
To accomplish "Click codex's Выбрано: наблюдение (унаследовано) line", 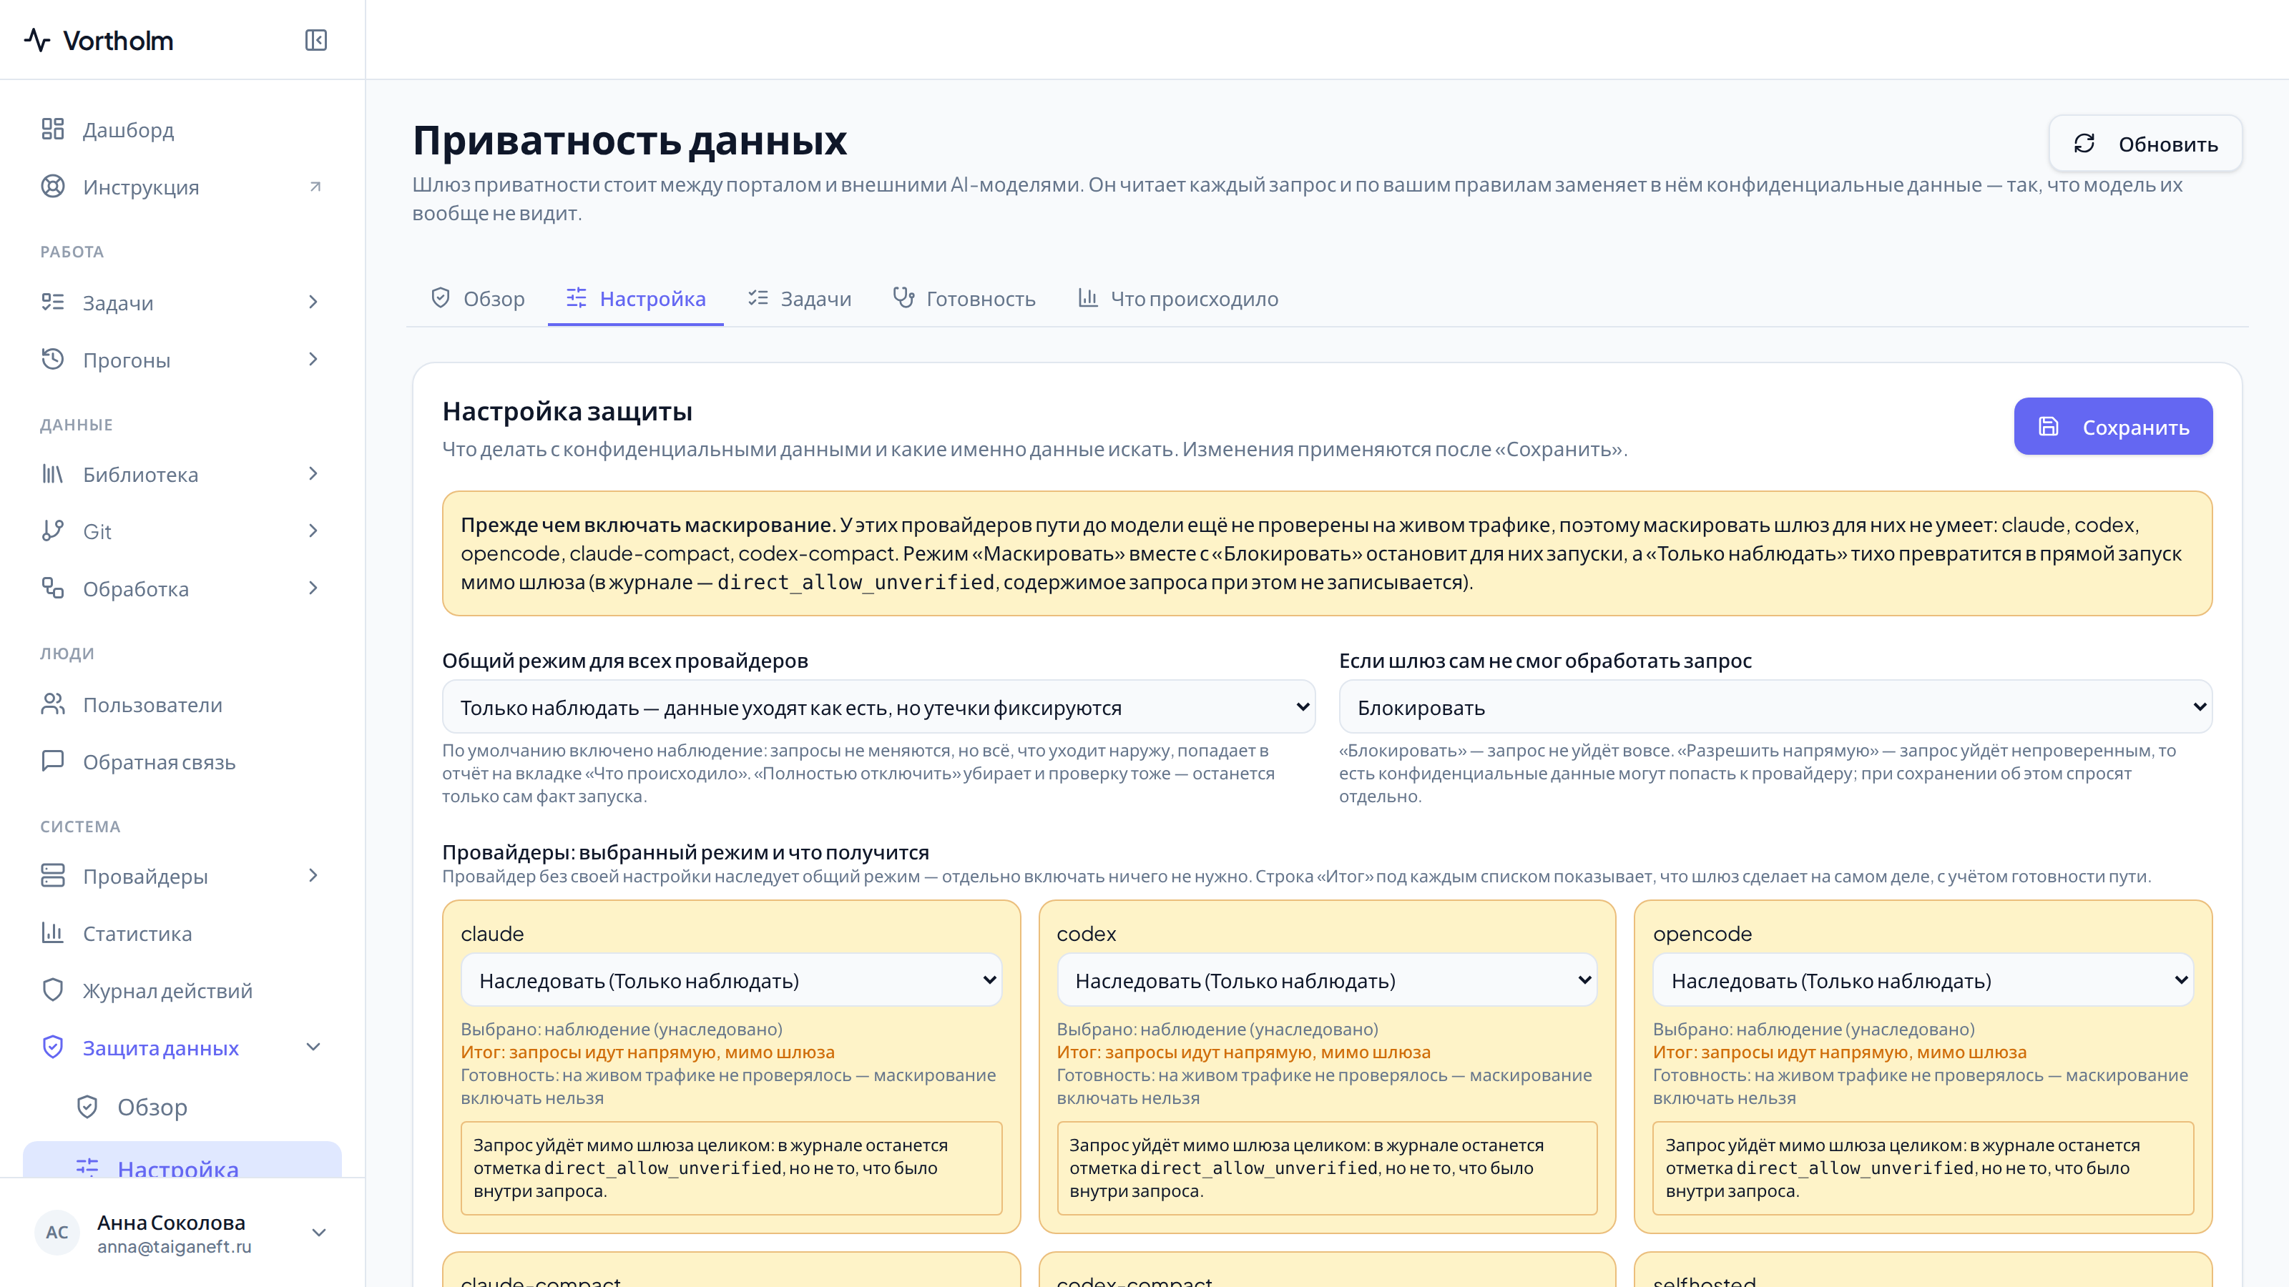I will tap(1217, 1029).
